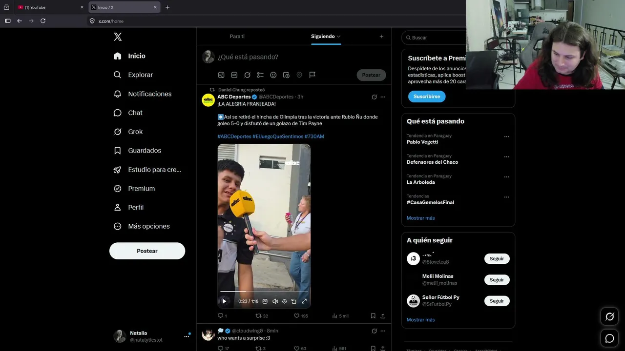
Task: Open more options for ABC Deportes post
Action: [x=383, y=97]
